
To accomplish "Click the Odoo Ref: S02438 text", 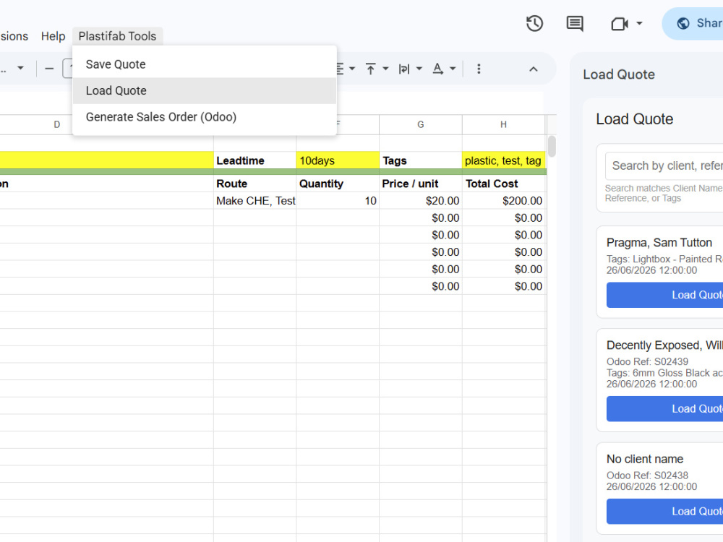I will click(647, 476).
